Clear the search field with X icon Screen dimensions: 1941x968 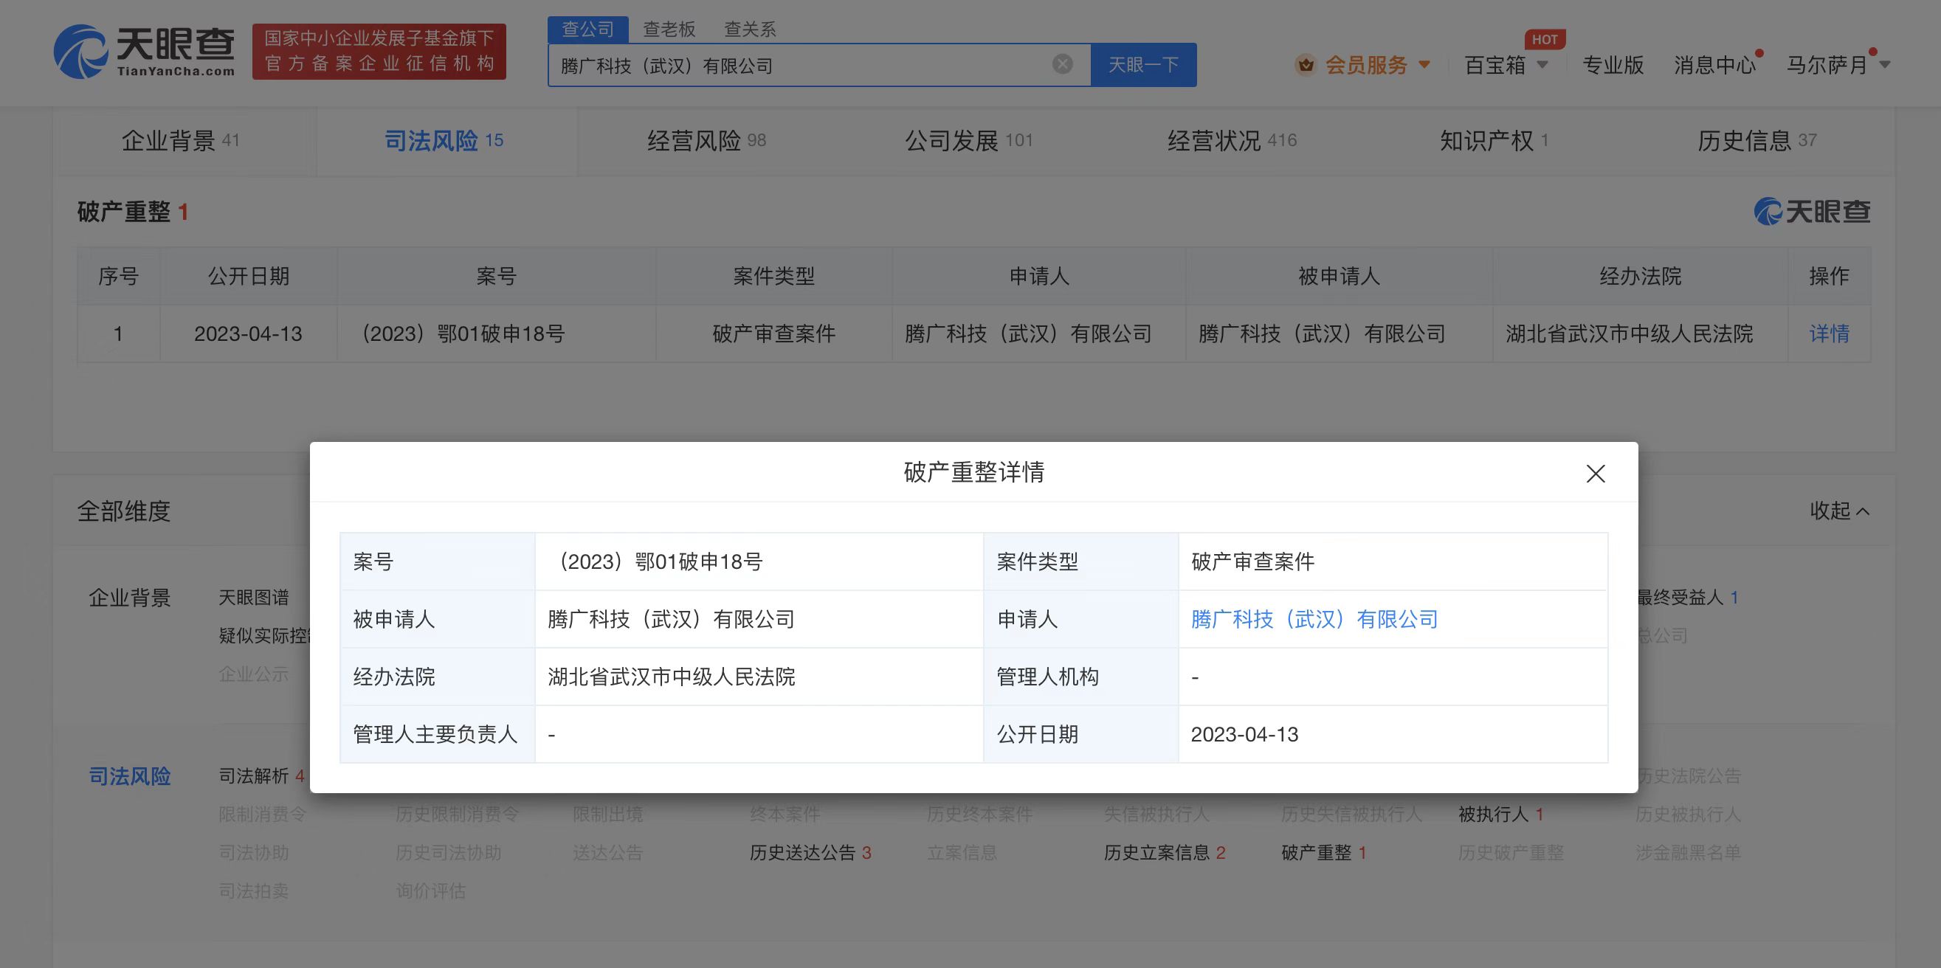1063,64
